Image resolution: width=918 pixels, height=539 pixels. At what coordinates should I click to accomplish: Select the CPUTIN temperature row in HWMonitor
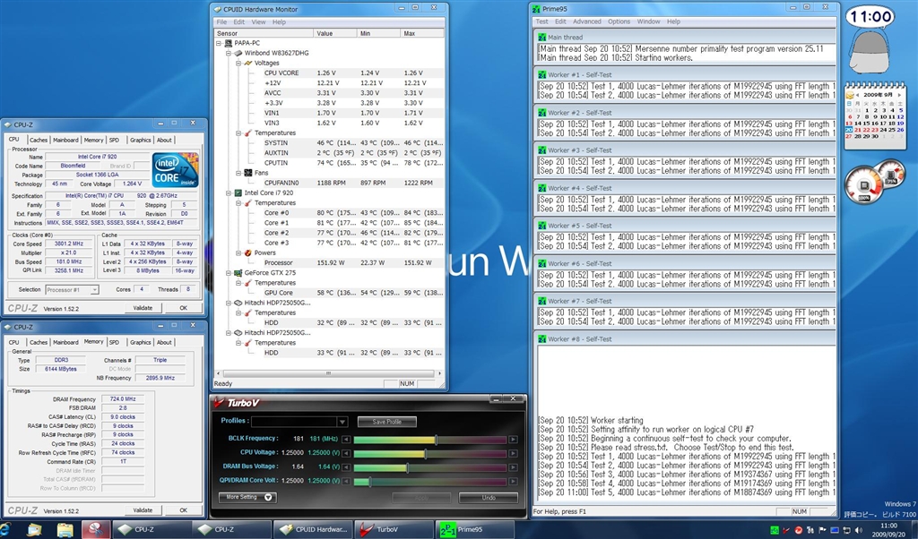353,163
